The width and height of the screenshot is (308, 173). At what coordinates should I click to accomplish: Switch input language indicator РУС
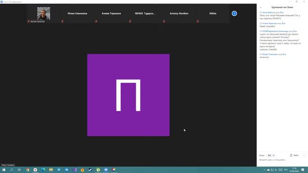[x=286, y=170]
